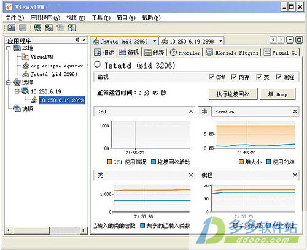Toggle the Classes (类) checkbox
This screenshot has height=250, width=307.
[258, 77]
